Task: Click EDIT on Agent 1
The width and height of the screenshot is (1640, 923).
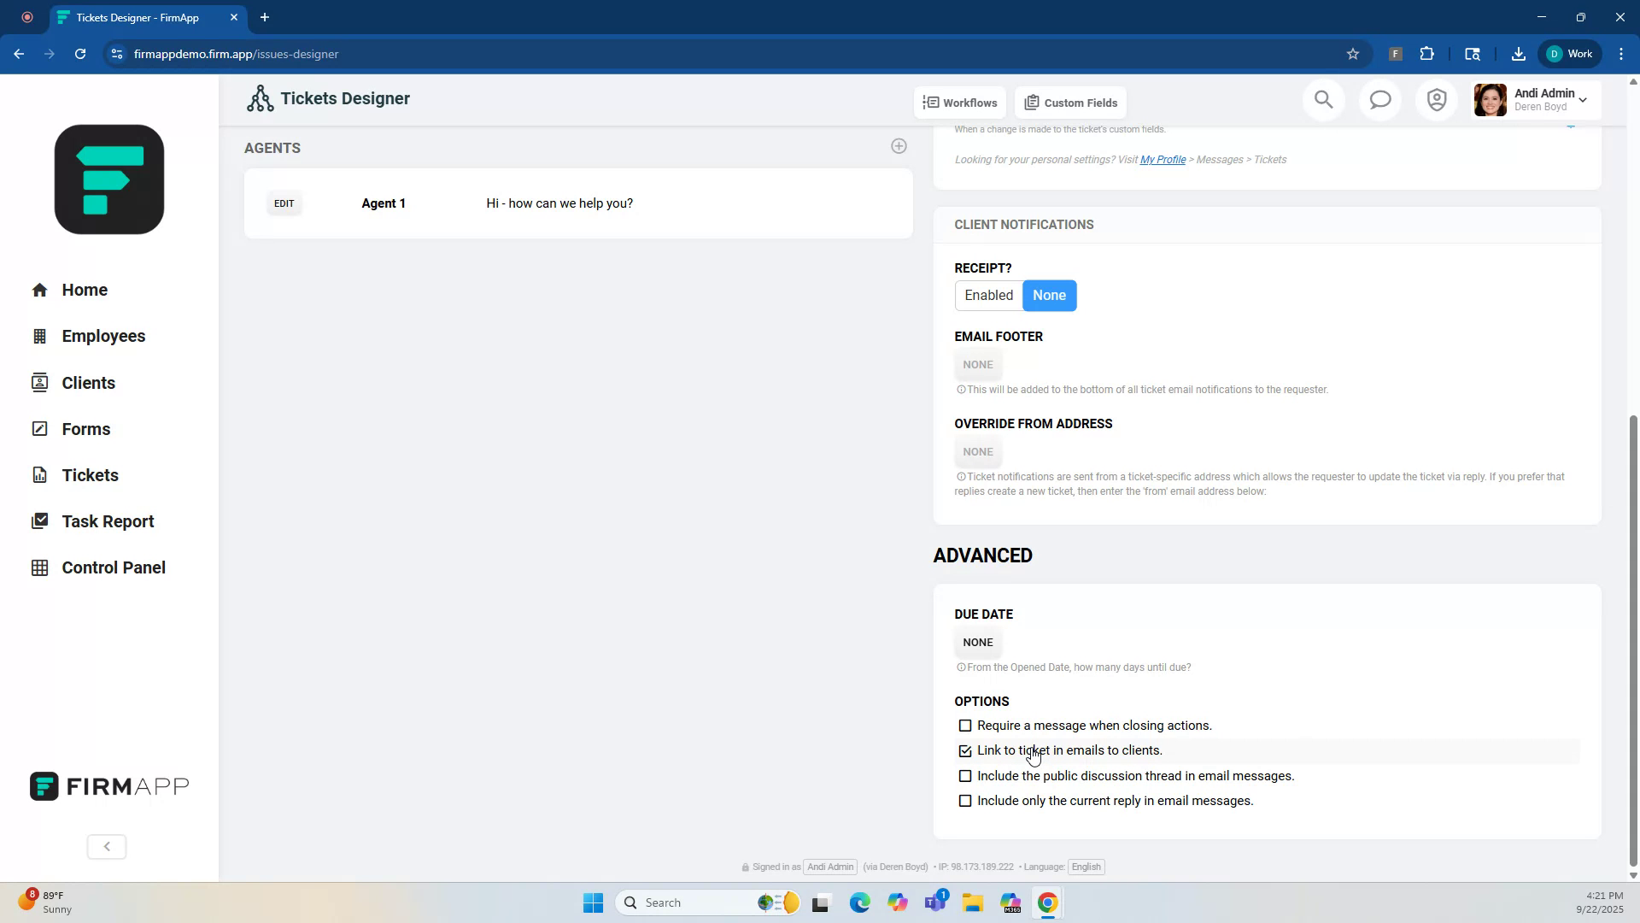Action: pyautogui.click(x=284, y=203)
